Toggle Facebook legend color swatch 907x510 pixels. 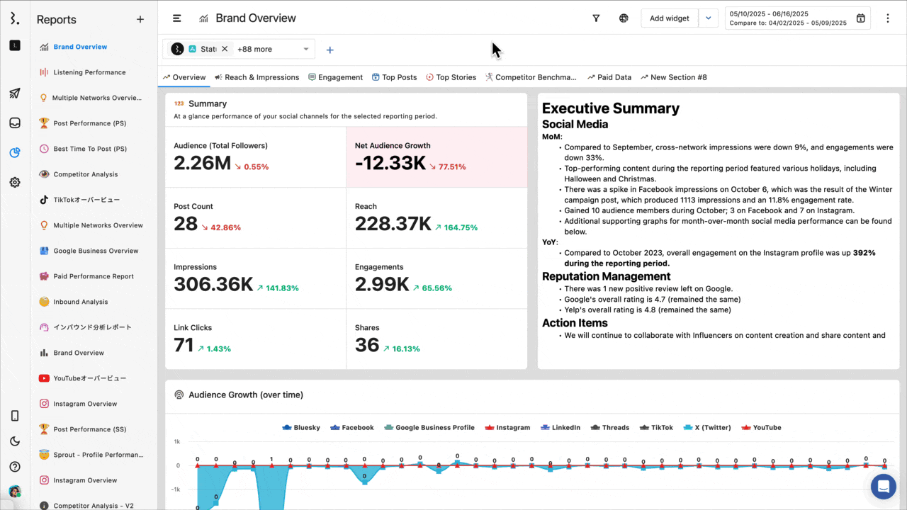(335, 428)
